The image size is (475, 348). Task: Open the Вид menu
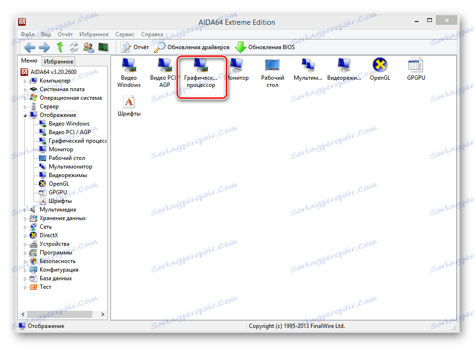(x=46, y=34)
